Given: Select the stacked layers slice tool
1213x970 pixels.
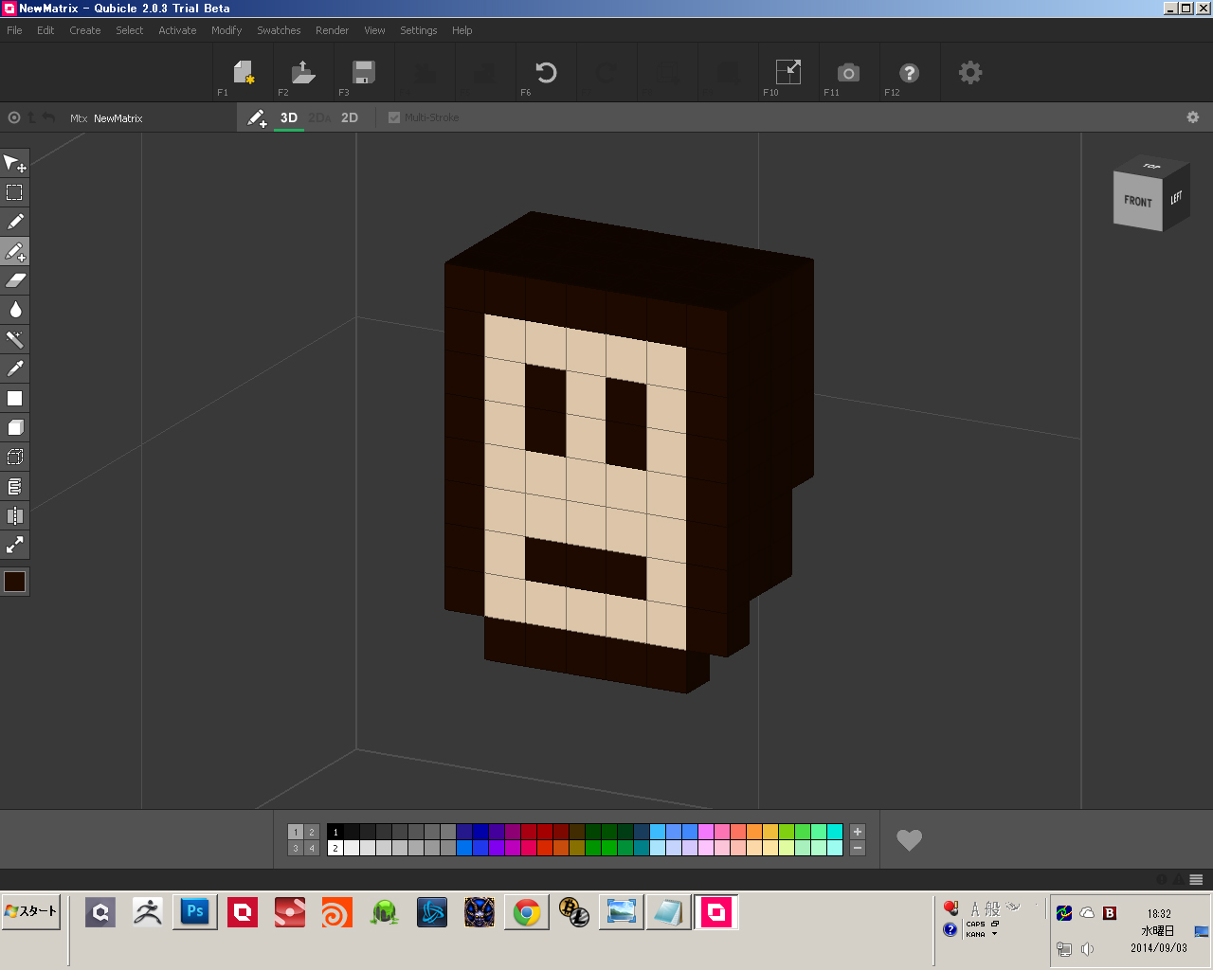Looking at the screenshot, I should pos(15,487).
